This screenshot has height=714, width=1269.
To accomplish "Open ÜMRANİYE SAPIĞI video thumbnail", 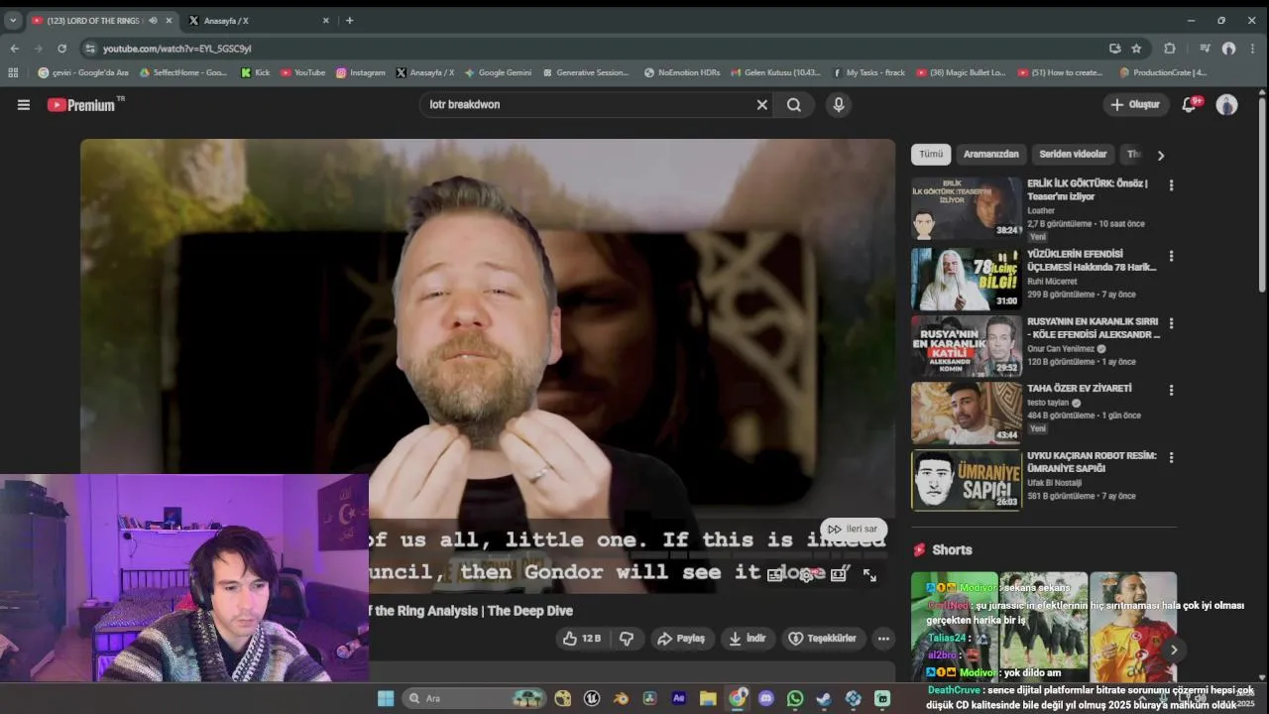I will point(967,481).
